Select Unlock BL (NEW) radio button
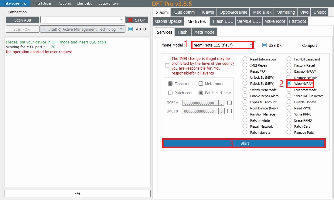This screenshot has height=200, width=334. 245,77
